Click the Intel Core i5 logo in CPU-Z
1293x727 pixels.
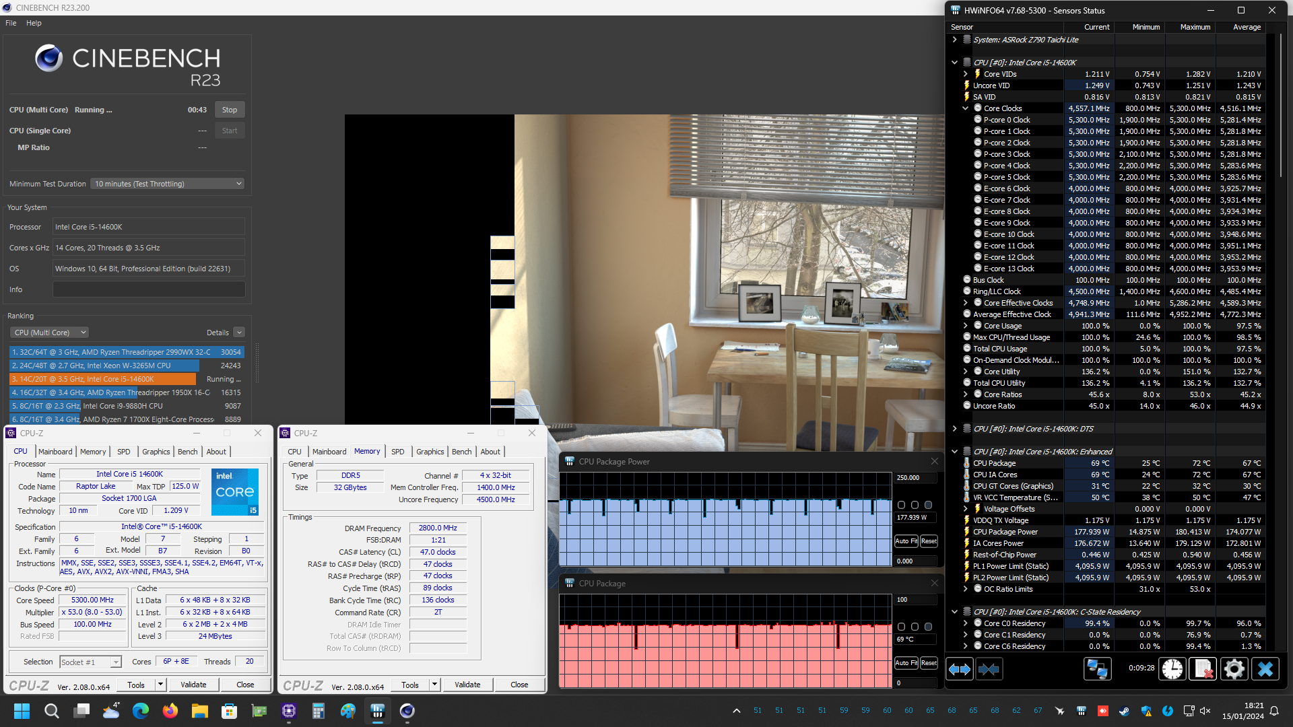[235, 492]
